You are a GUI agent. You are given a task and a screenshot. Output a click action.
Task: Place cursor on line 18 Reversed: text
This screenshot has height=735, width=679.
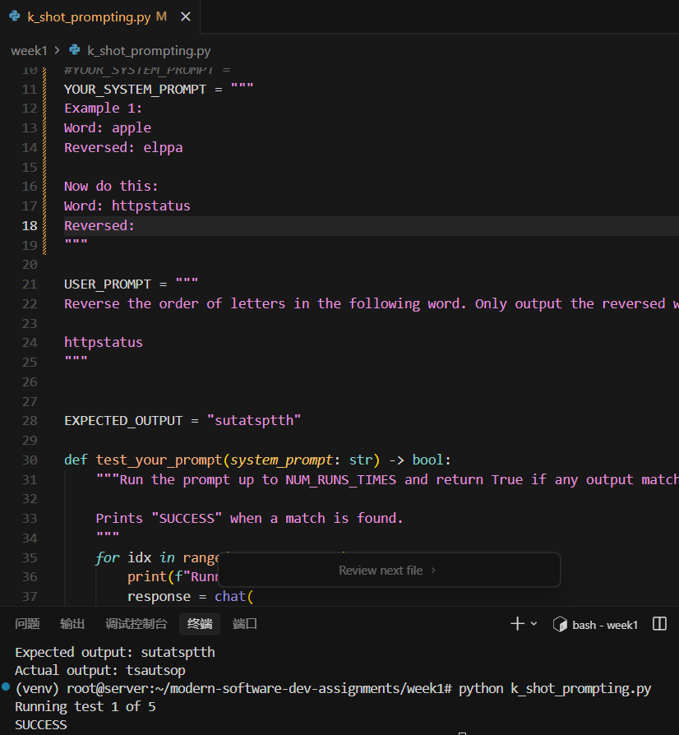coord(99,225)
